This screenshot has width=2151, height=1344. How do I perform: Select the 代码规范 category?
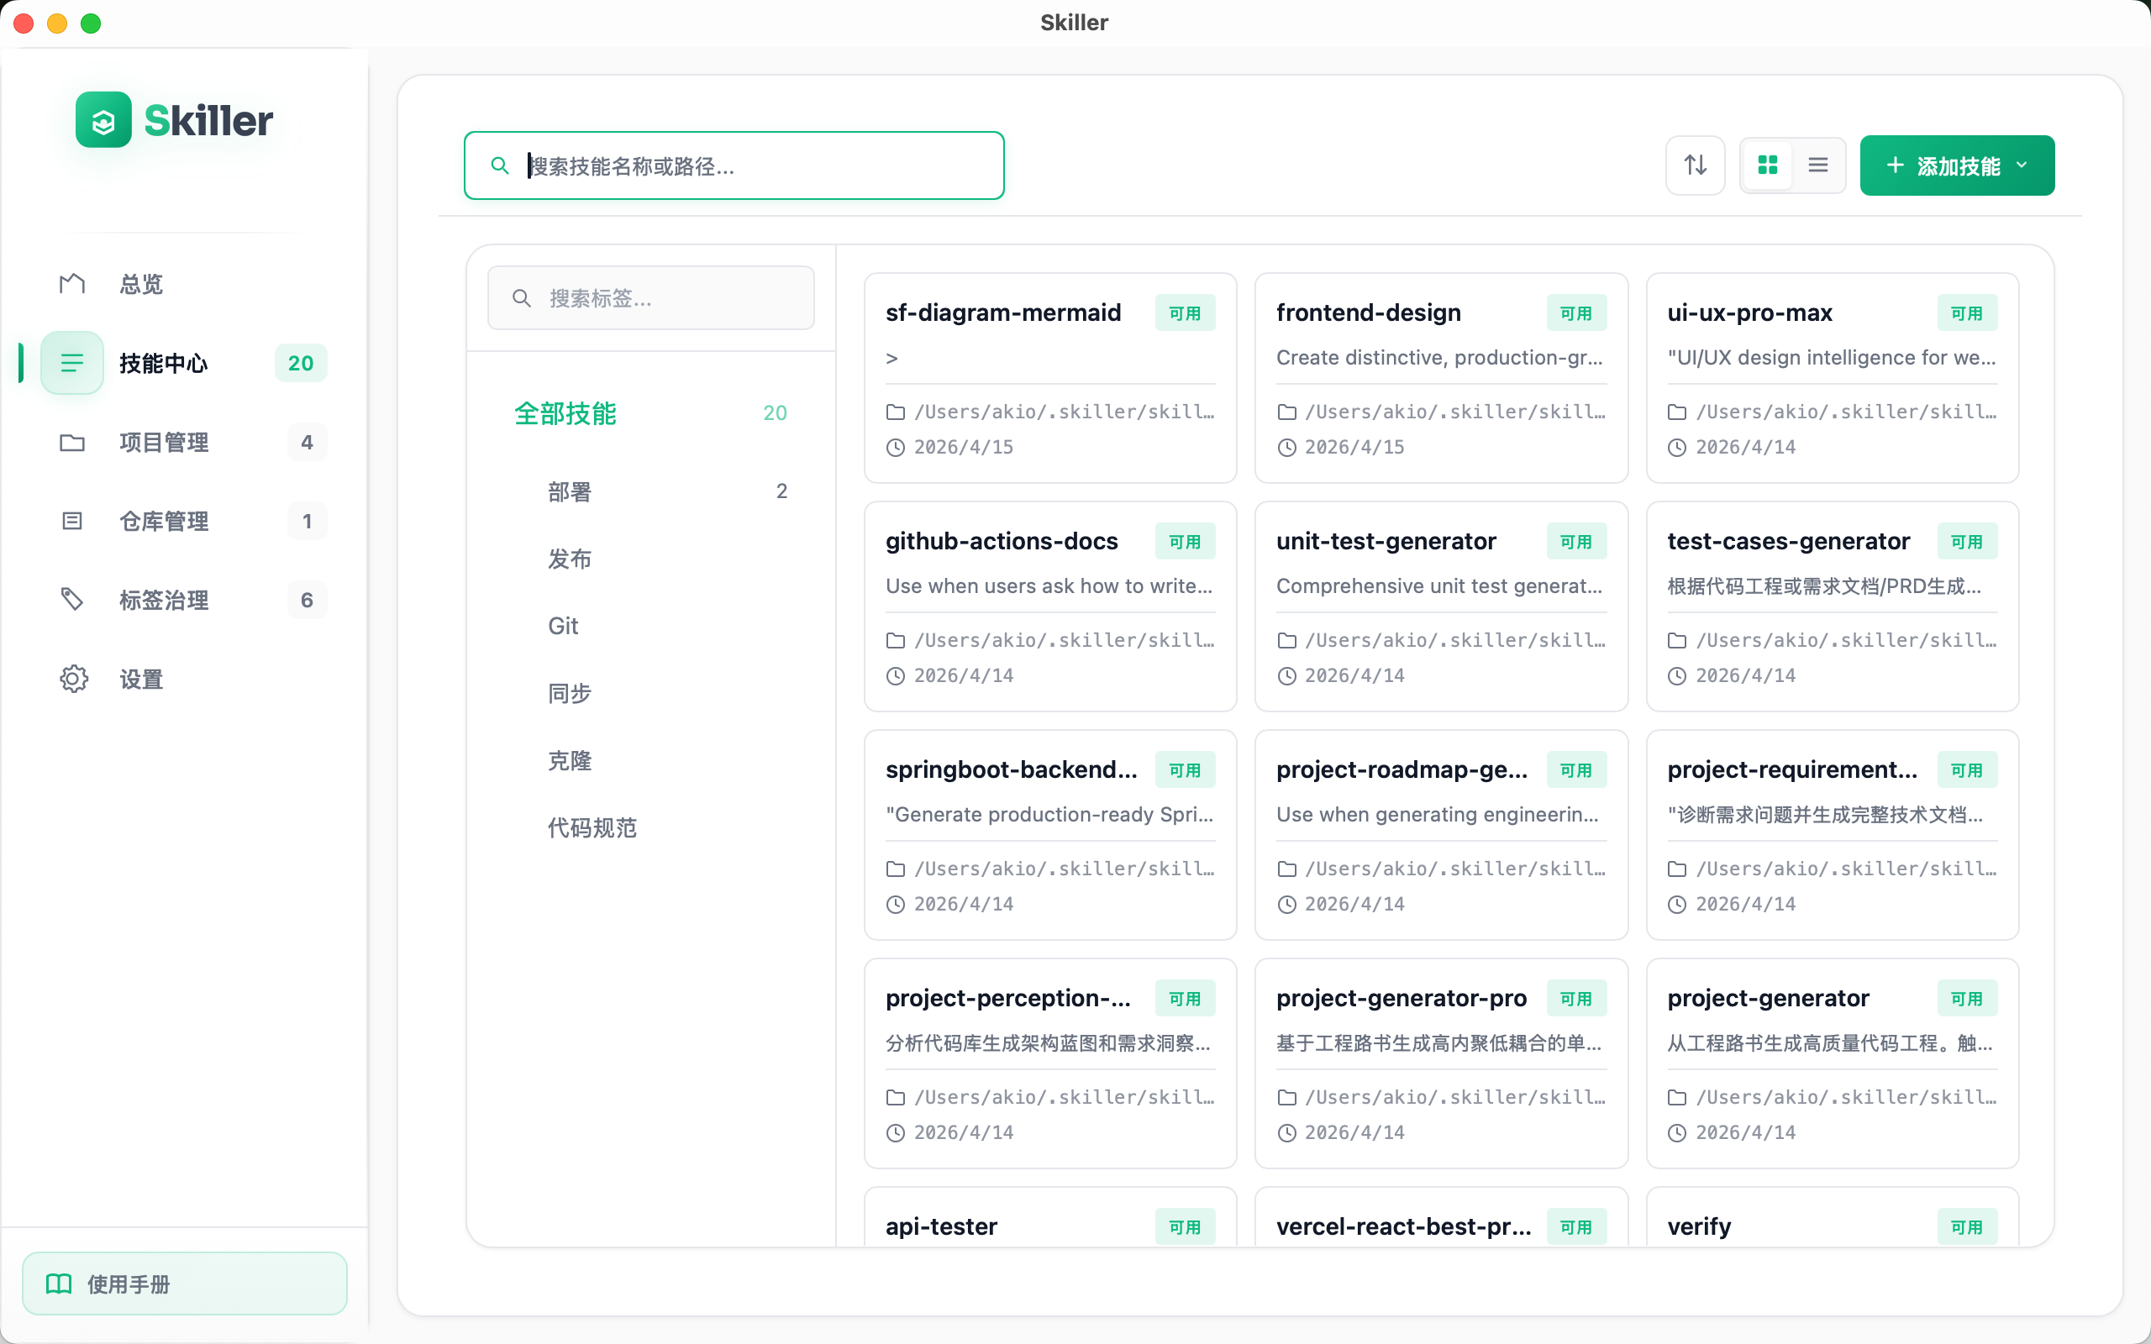point(592,827)
